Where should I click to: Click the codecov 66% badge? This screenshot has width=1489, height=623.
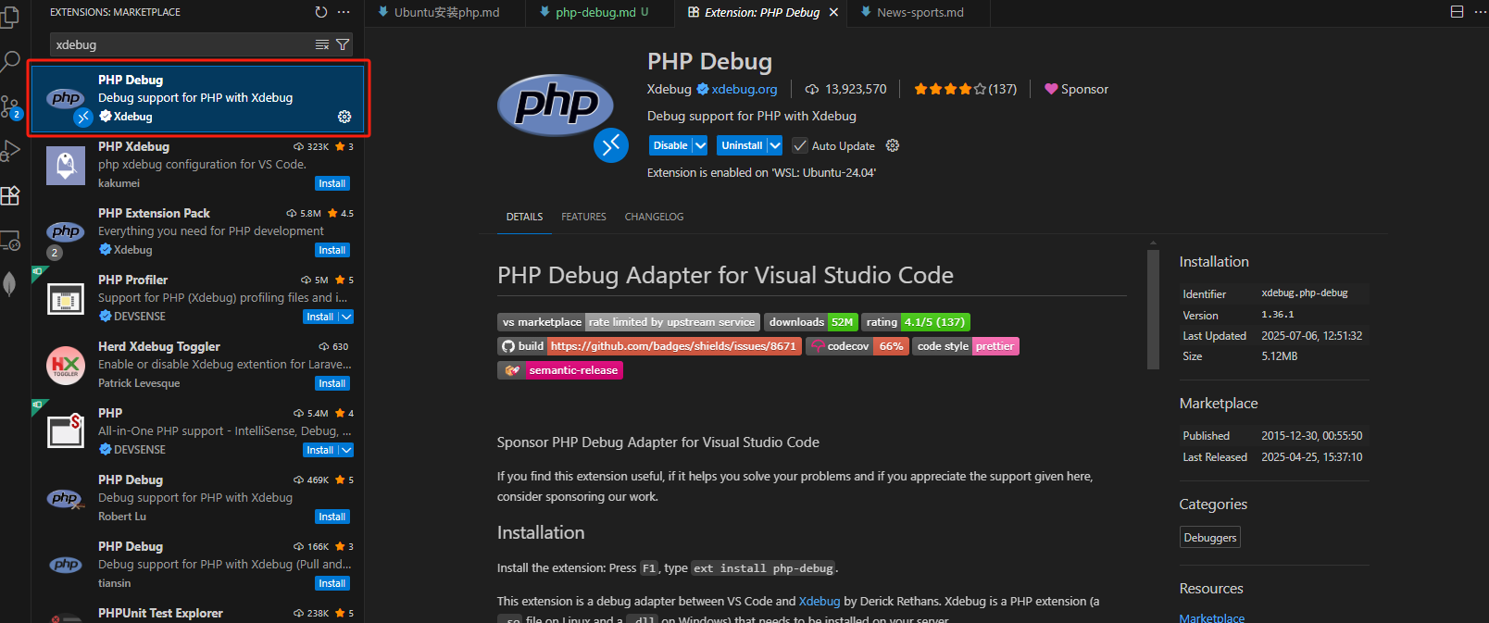(x=857, y=346)
